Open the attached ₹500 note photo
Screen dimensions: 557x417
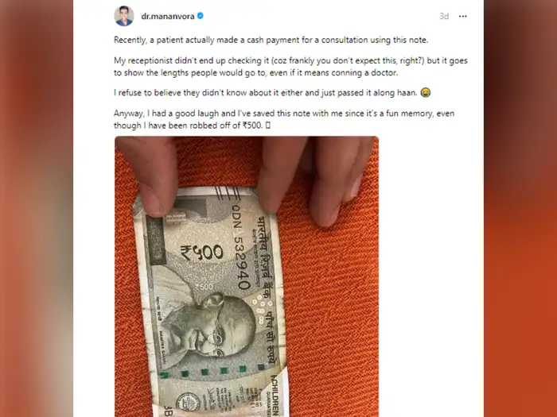pyautogui.click(x=247, y=276)
